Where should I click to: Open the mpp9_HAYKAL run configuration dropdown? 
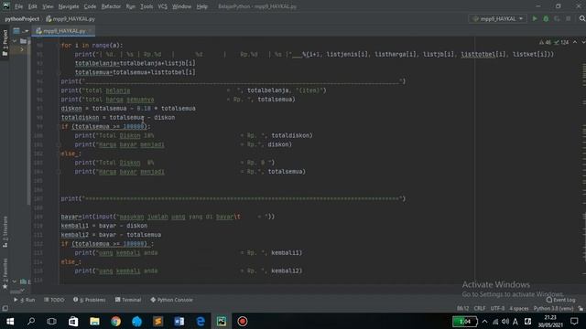[x=497, y=18]
